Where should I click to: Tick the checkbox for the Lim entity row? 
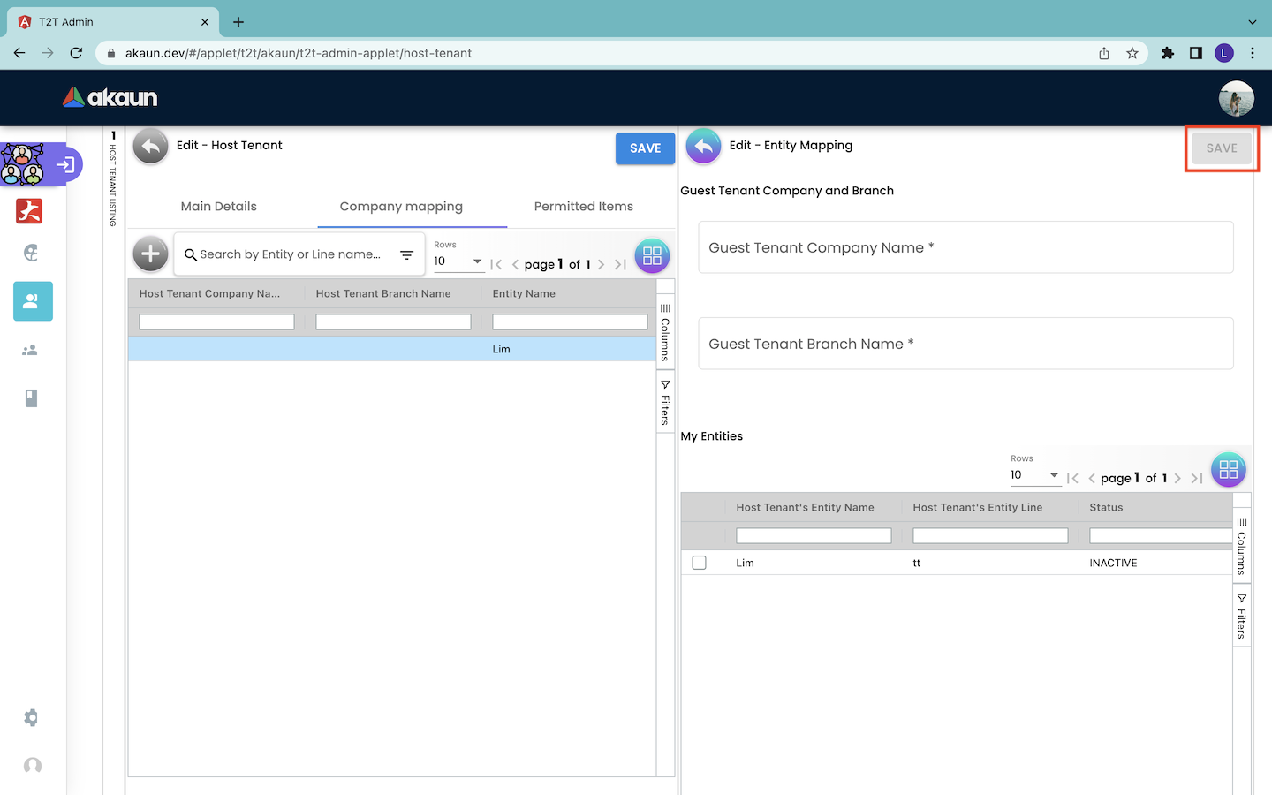point(700,563)
